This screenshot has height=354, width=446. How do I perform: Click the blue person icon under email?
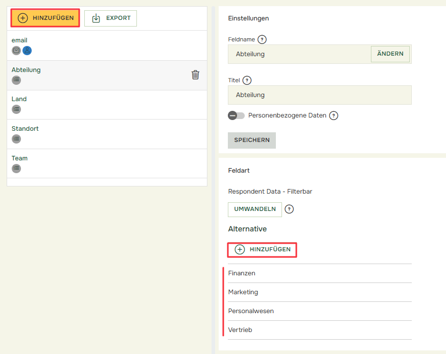pyautogui.click(x=27, y=51)
